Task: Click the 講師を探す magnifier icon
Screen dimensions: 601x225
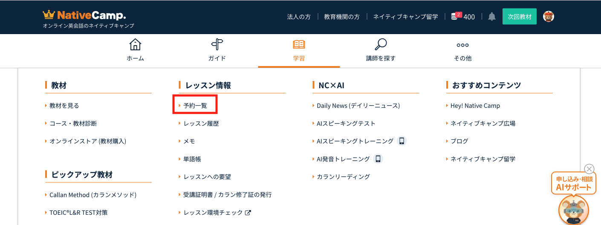Action: [380, 45]
